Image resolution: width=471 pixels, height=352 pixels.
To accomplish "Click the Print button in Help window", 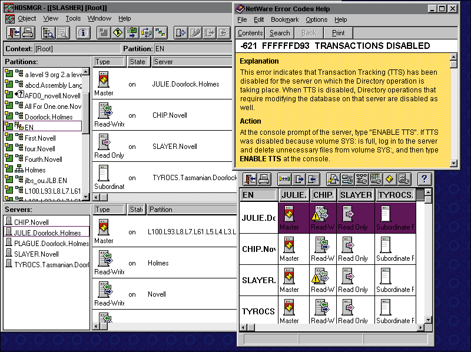I will pyautogui.click(x=338, y=33).
